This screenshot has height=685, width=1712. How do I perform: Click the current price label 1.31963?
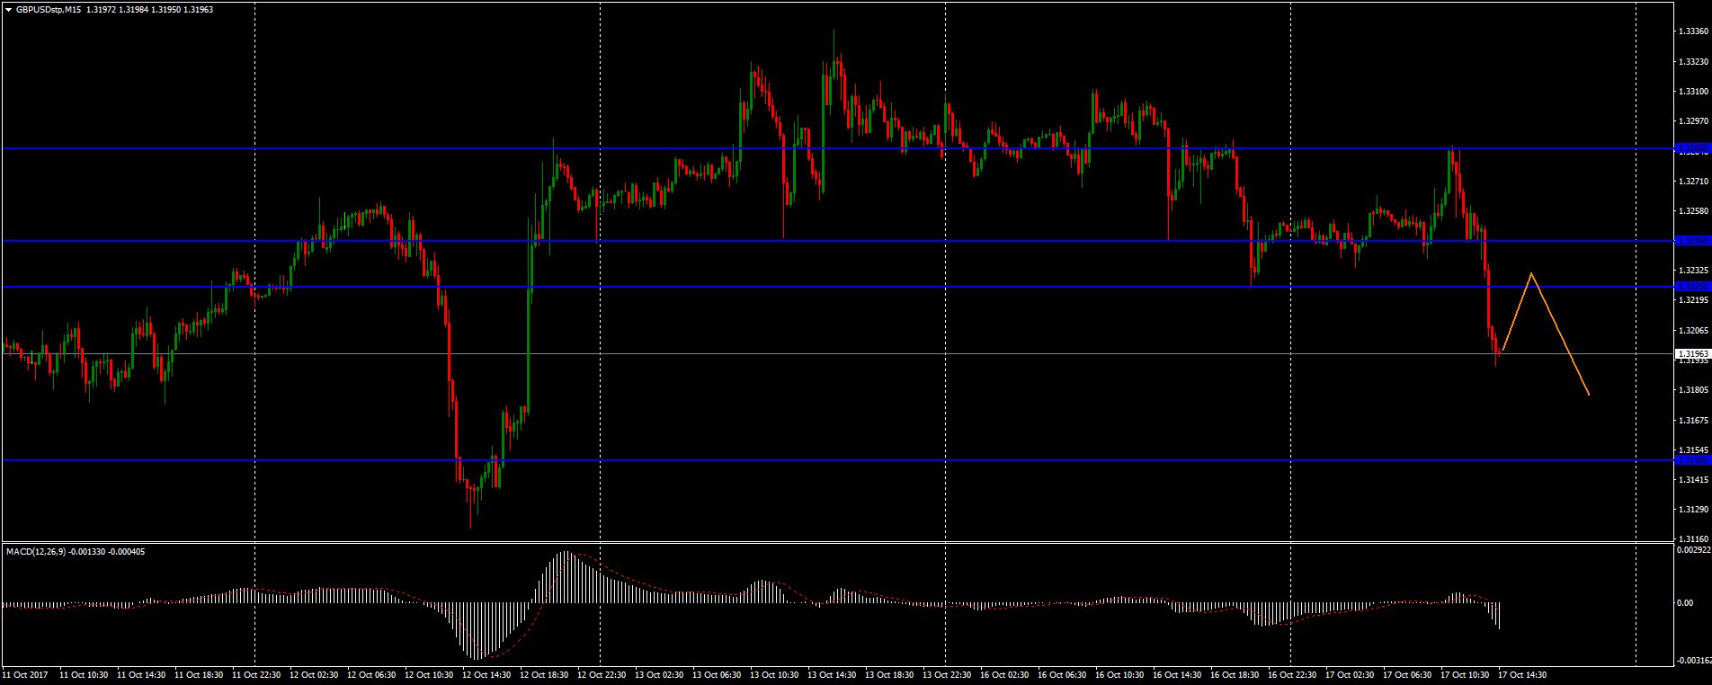pos(1691,354)
